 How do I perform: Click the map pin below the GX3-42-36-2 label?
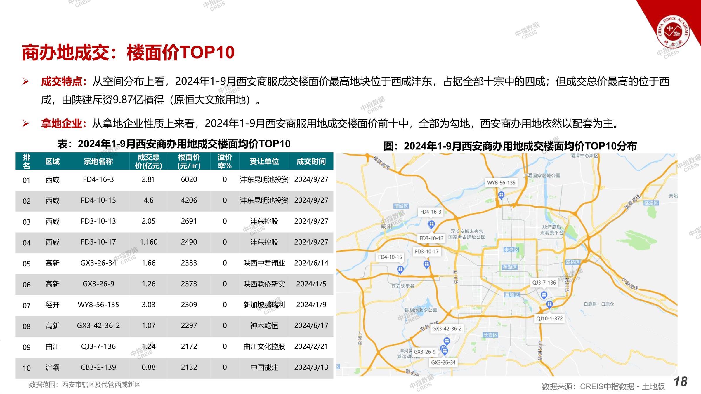tap(447, 341)
